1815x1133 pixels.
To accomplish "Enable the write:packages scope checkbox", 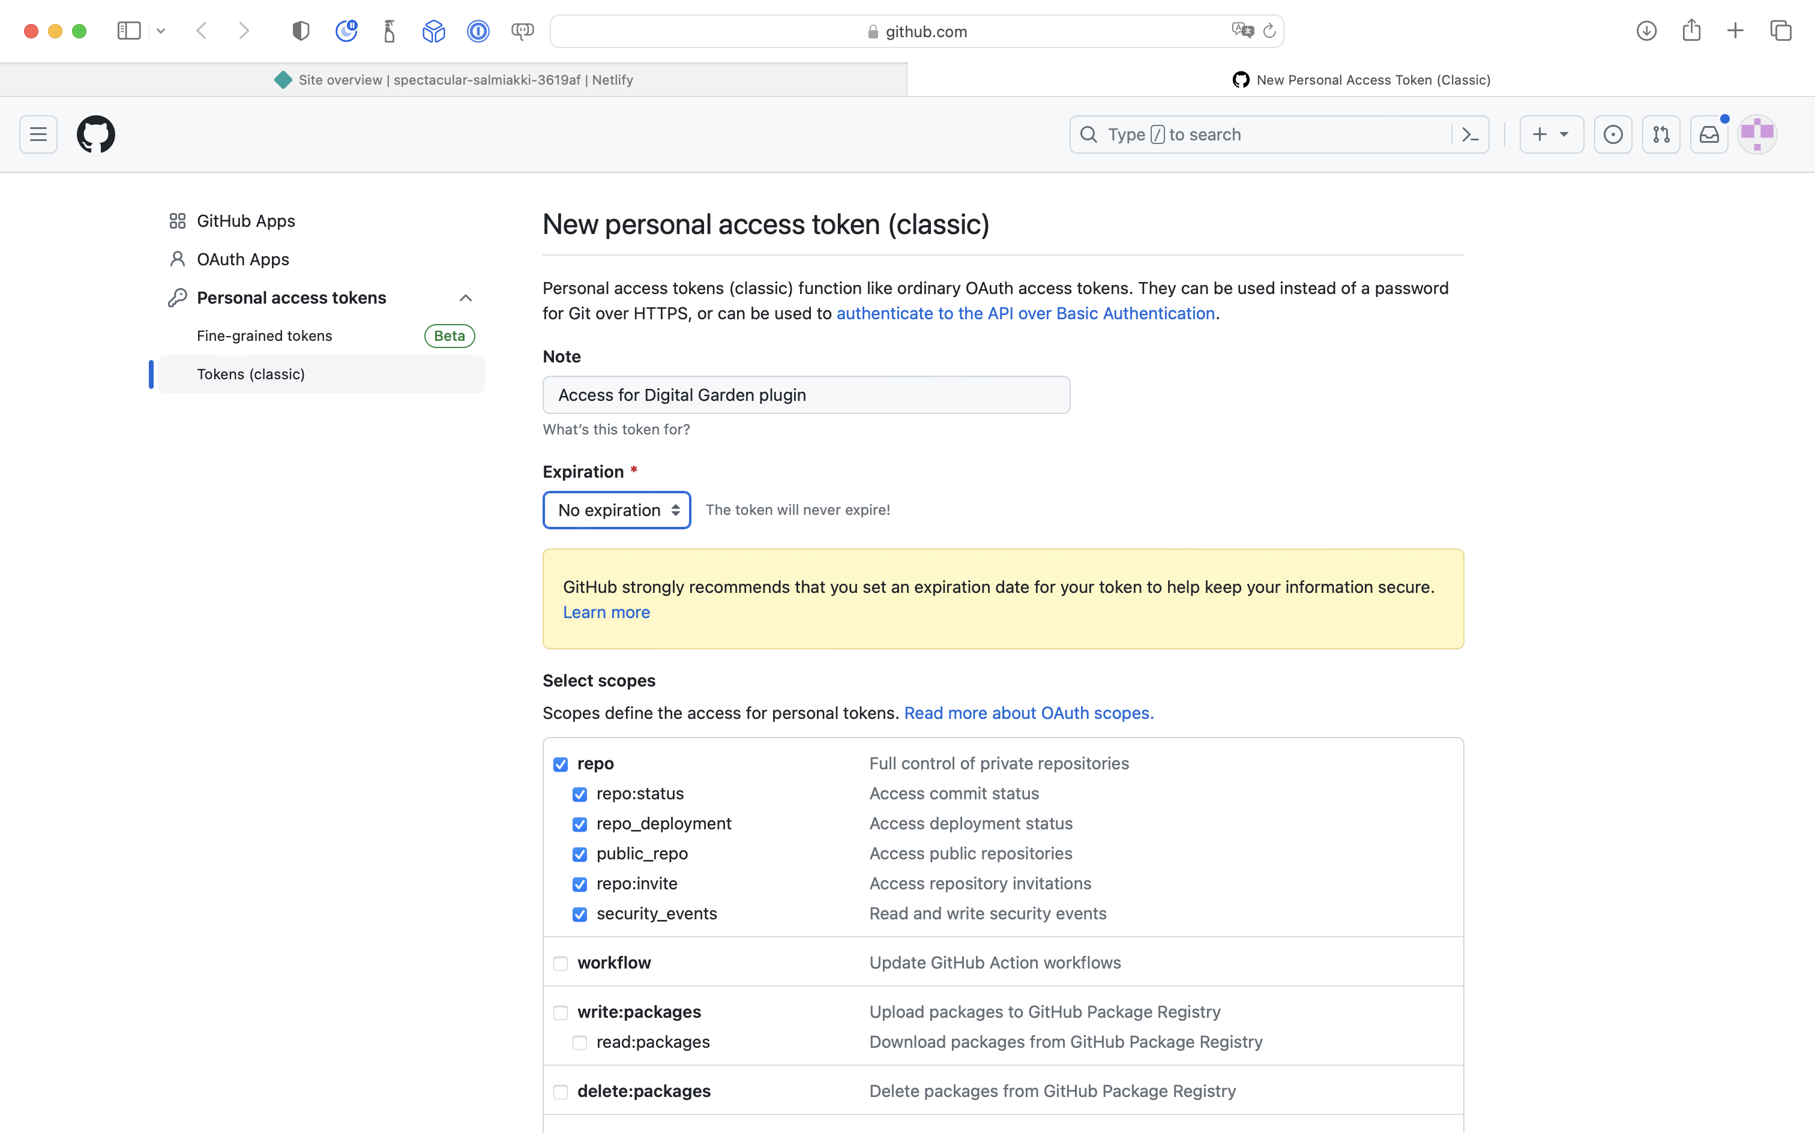I will (560, 1012).
